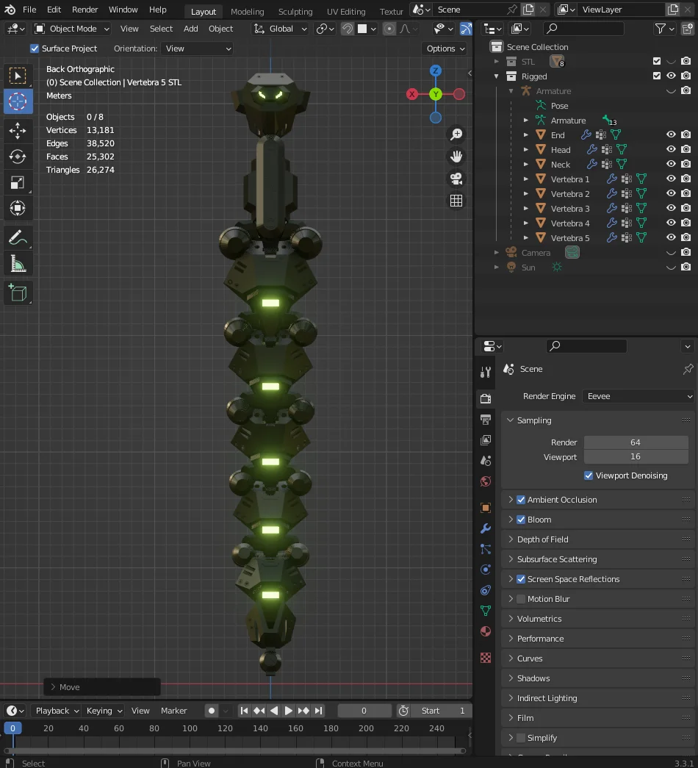The width and height of the screenshot is (698, 768).
Task: Pick the Measure tool
Action: [x=18, y=262]
